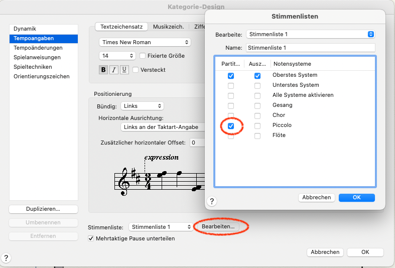Toggle the Italic text style button

point(114,70)
